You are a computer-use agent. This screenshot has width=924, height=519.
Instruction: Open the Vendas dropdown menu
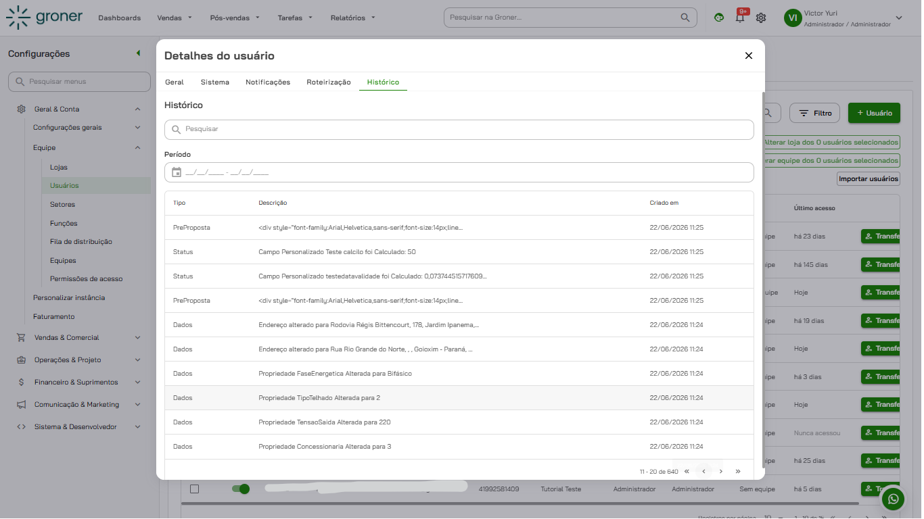(175, 18)
